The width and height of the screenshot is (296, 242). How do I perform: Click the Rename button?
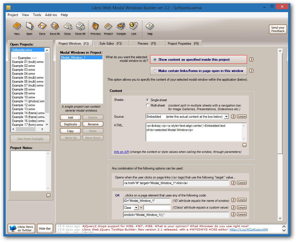[93, 124]
